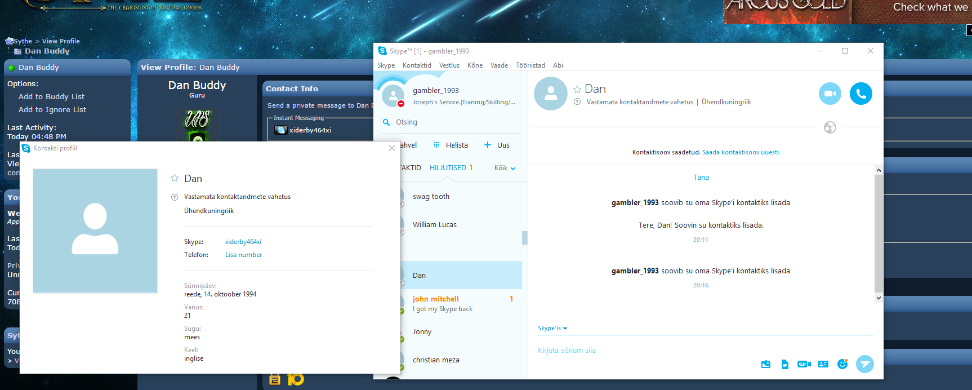Image resolution: width=972 pixels, height=390 pixels.
Task: Click the video message icon
Action: point(804,365)
